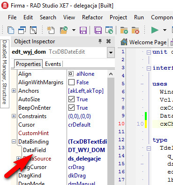Collapse the class fold marker on line 13
The width and height of the screenshot is (173, 185).
point(149,148)
